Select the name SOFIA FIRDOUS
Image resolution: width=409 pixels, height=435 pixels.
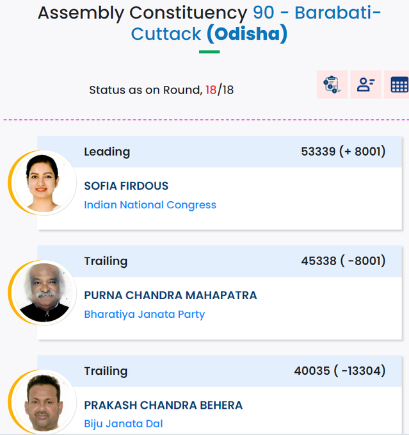point(126,186)
